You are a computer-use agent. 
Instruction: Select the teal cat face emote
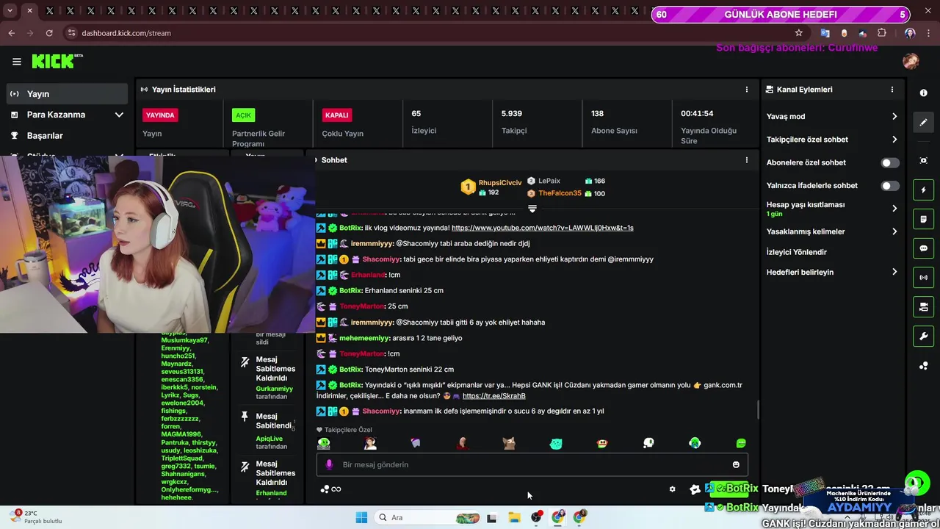(556, 443)
